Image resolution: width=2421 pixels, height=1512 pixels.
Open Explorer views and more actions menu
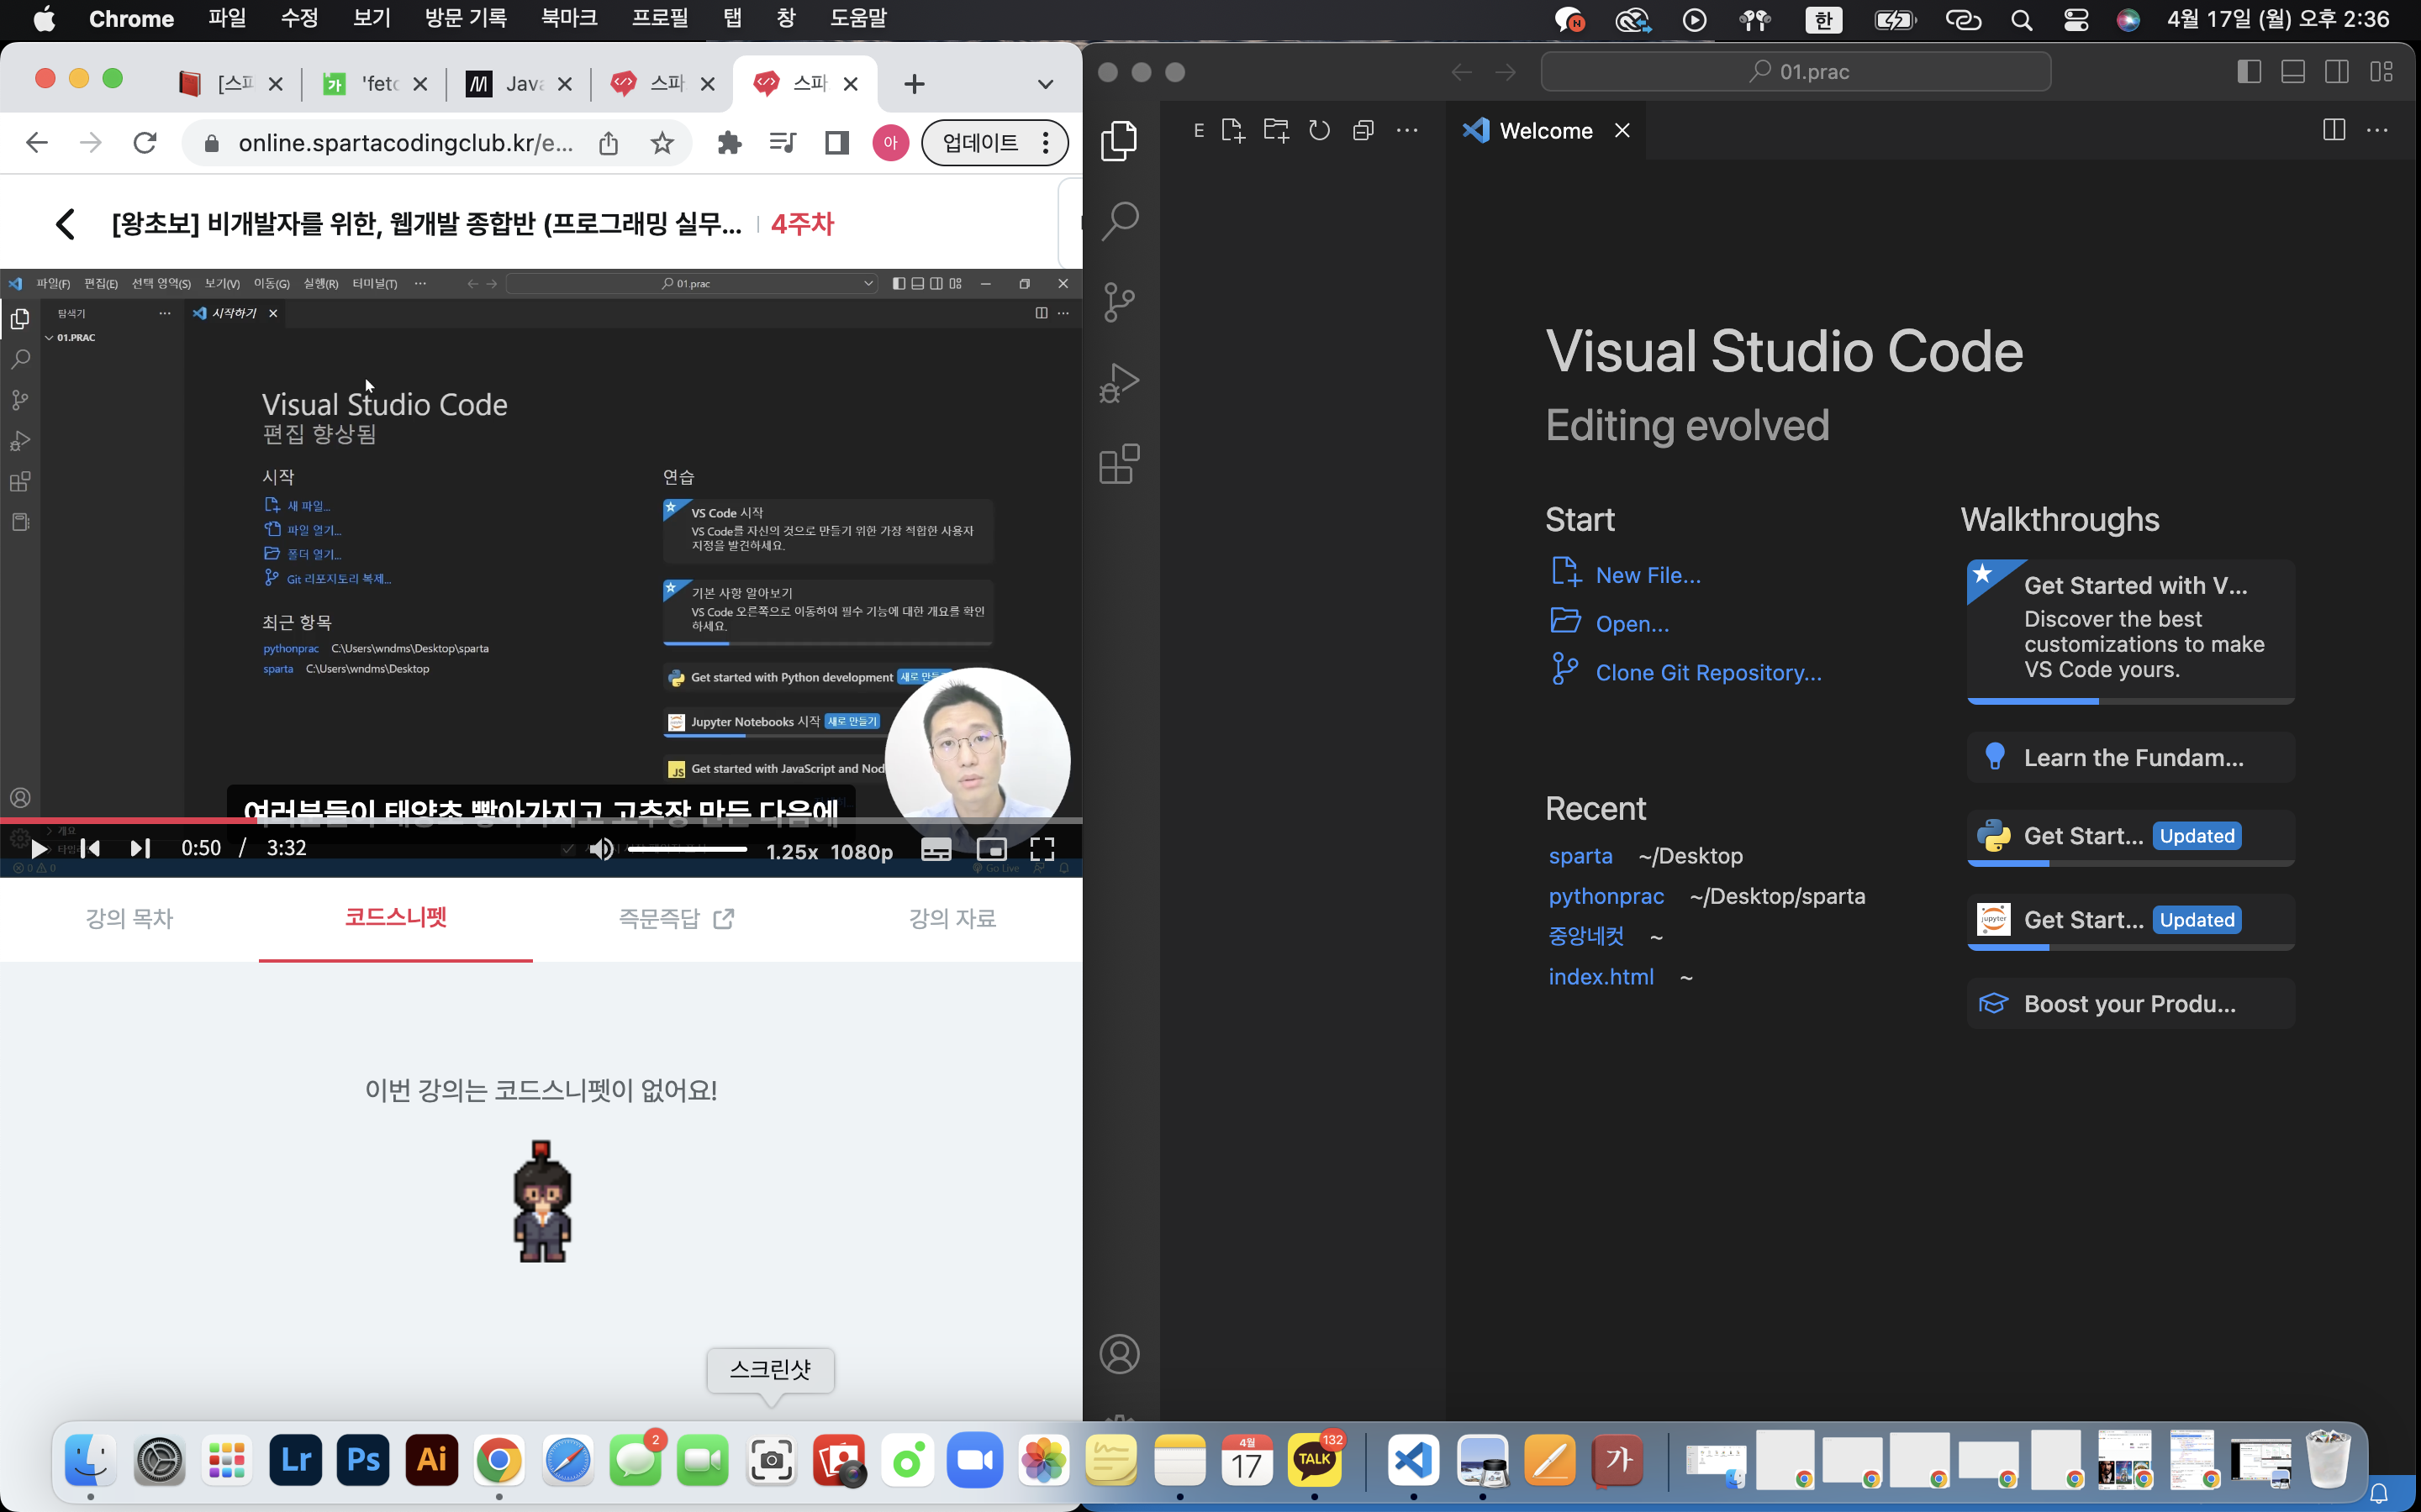point(1406,130)
